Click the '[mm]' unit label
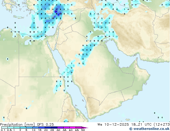170x131 pixels. click(x=30, y=125)
